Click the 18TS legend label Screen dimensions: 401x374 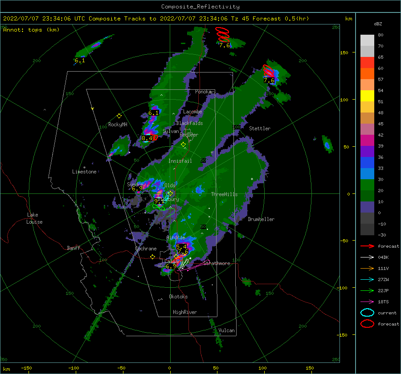pyautogui.click(x=383, y=302)
